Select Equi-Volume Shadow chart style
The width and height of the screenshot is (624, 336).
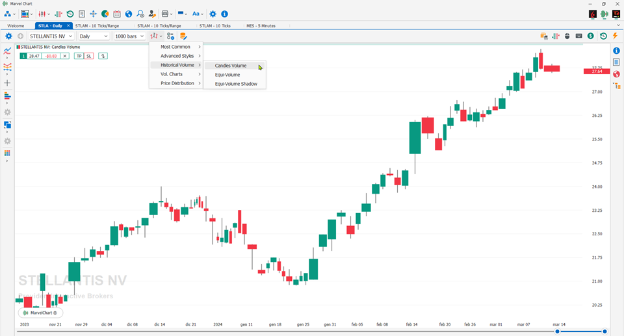pos(235,84)
